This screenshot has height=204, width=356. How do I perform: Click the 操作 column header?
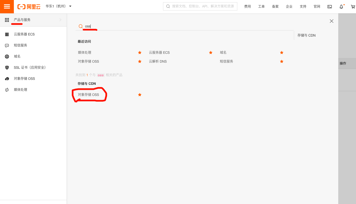point(343,63)
